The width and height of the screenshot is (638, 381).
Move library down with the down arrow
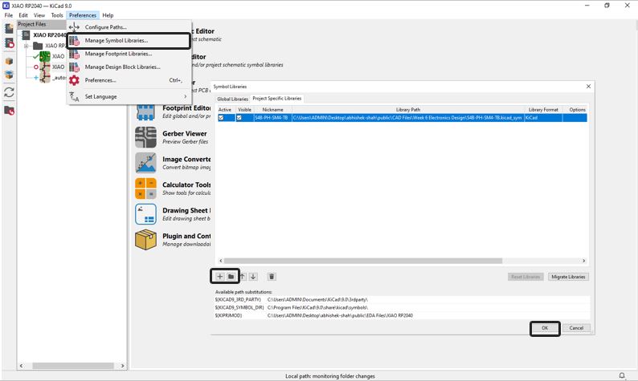tap(253, 277)
